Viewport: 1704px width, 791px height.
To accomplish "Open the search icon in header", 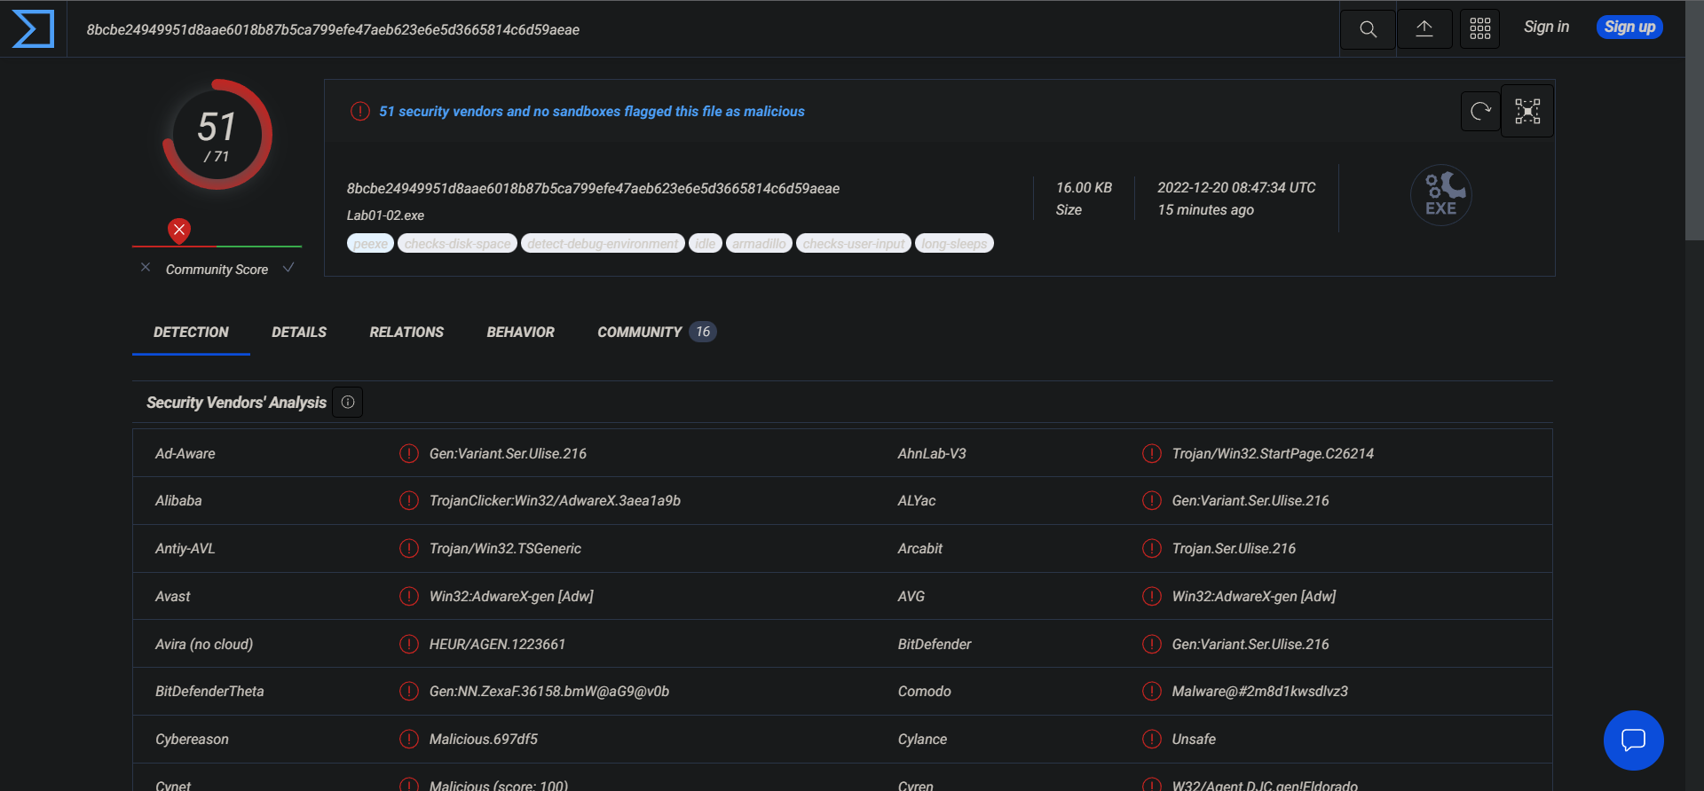I will [1368, 29].
